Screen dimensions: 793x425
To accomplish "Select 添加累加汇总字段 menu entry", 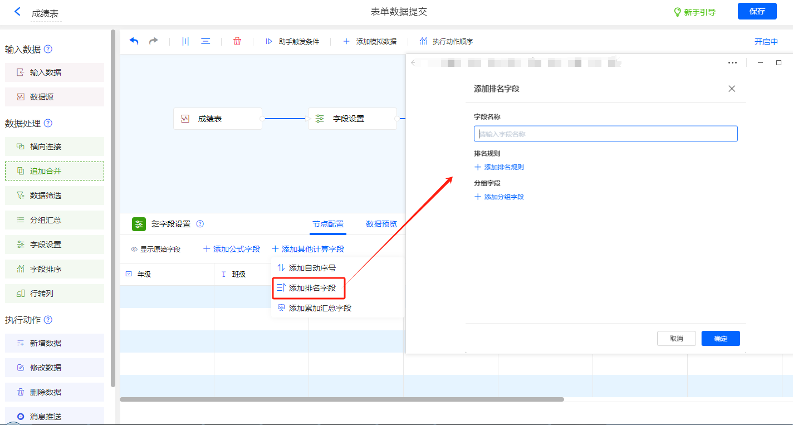I will 320,308.
